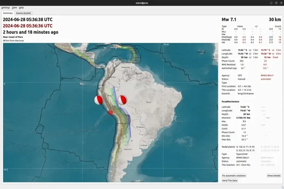Viewport: 284px width, 189px height.
Task: Click the EventID value bmg2024mpme
Action: [x=246, y=93]
